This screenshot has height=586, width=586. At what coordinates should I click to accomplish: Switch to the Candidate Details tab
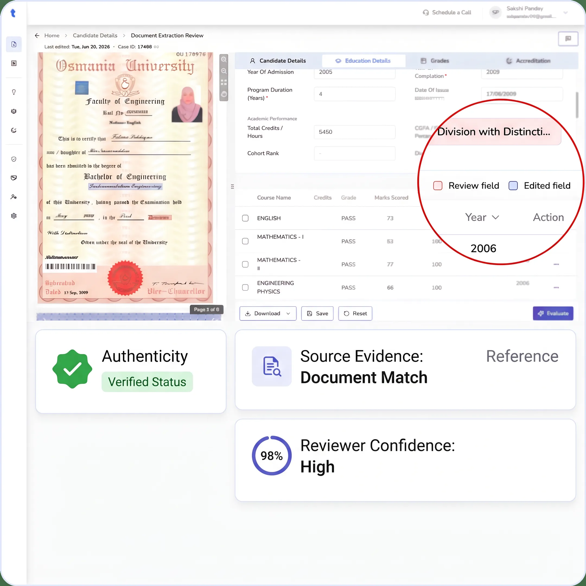278,61
